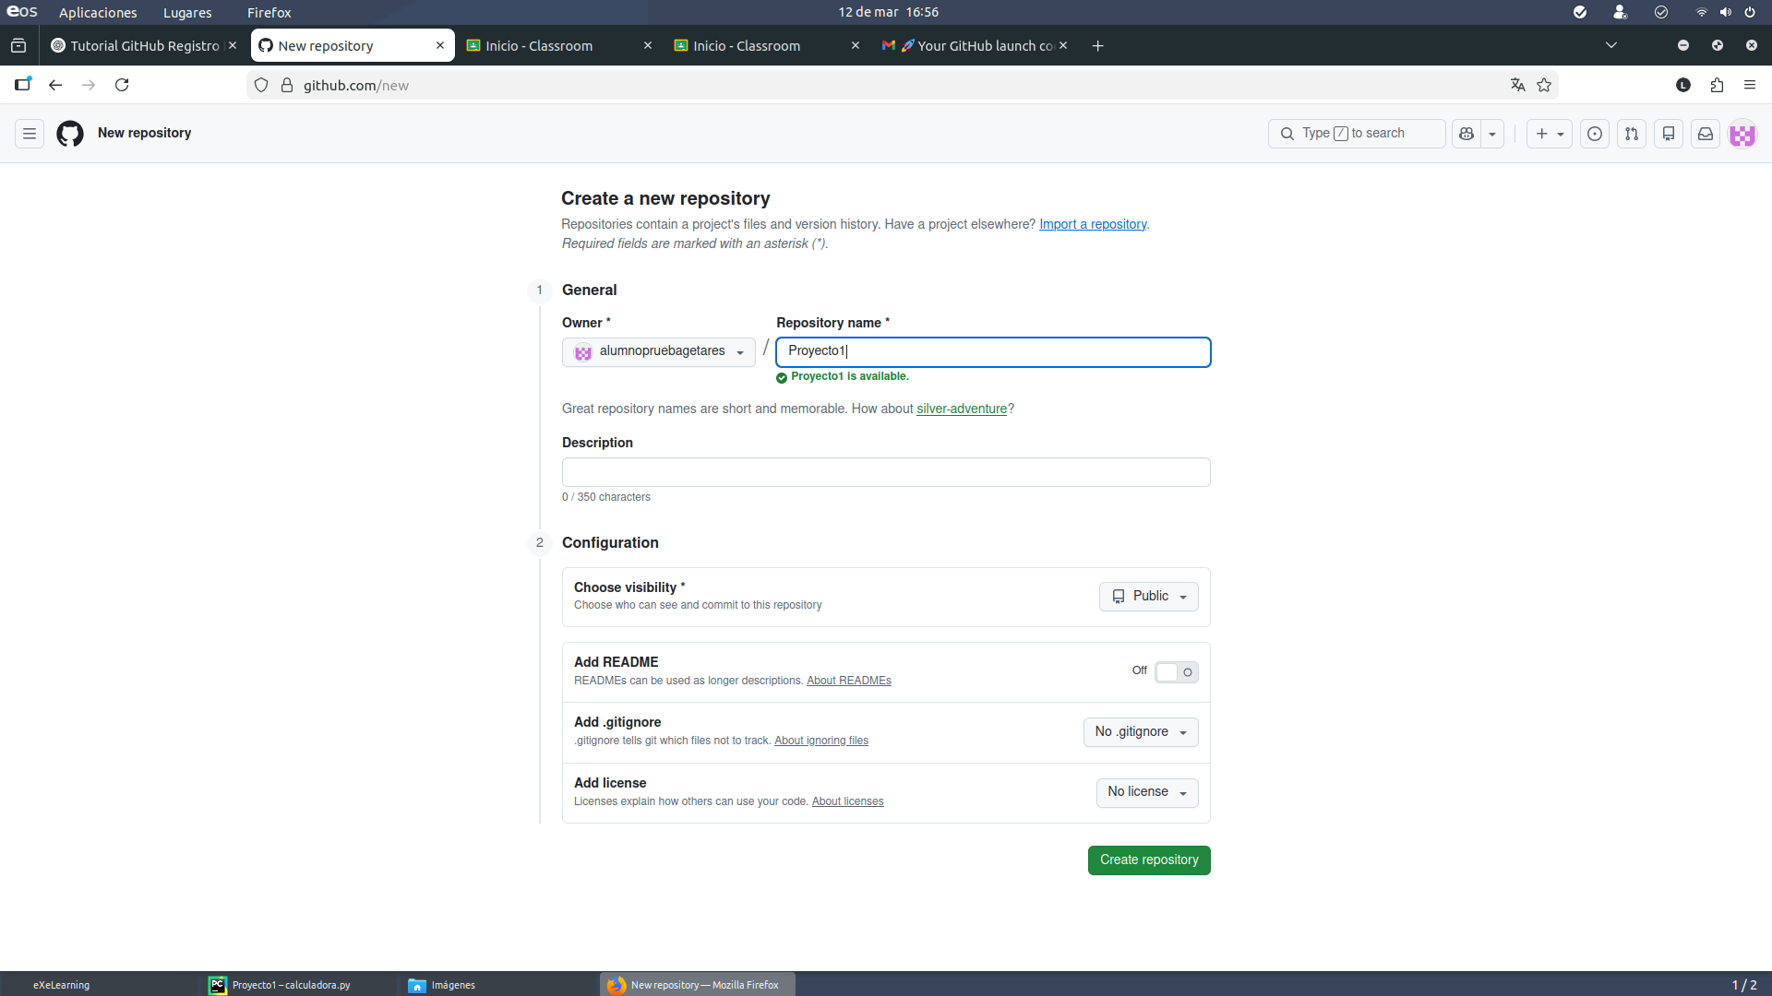Open Pull requests icon in header
Screen dimensions: 1772x996
coord(1632,134)
